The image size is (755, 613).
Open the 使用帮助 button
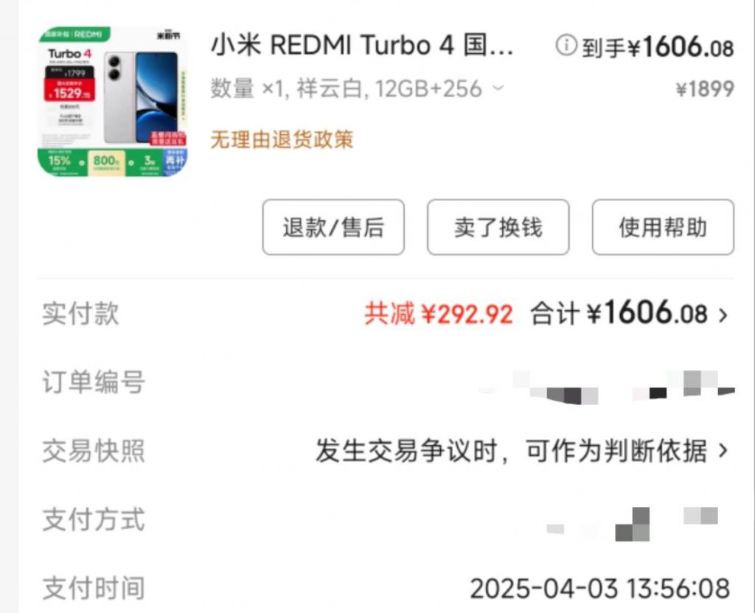pos(663,227)
